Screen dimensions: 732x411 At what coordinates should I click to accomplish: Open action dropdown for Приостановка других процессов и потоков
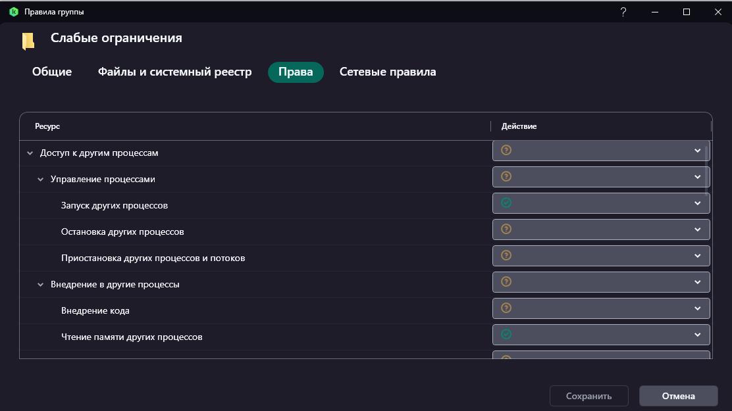point(697,256)
